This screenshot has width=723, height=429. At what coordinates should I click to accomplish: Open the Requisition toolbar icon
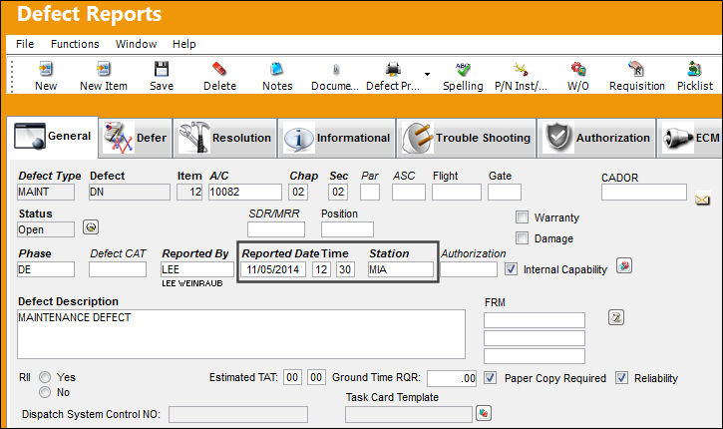pyautogui.click(x=636, y=69)
